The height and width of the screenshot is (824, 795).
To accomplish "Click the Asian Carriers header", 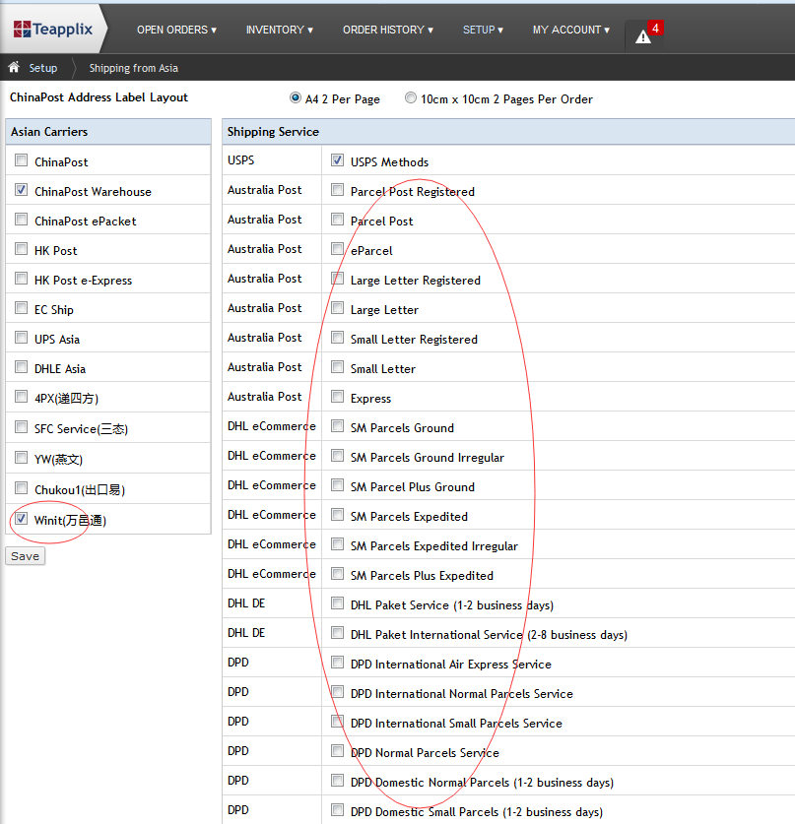I will pos(108,131).
